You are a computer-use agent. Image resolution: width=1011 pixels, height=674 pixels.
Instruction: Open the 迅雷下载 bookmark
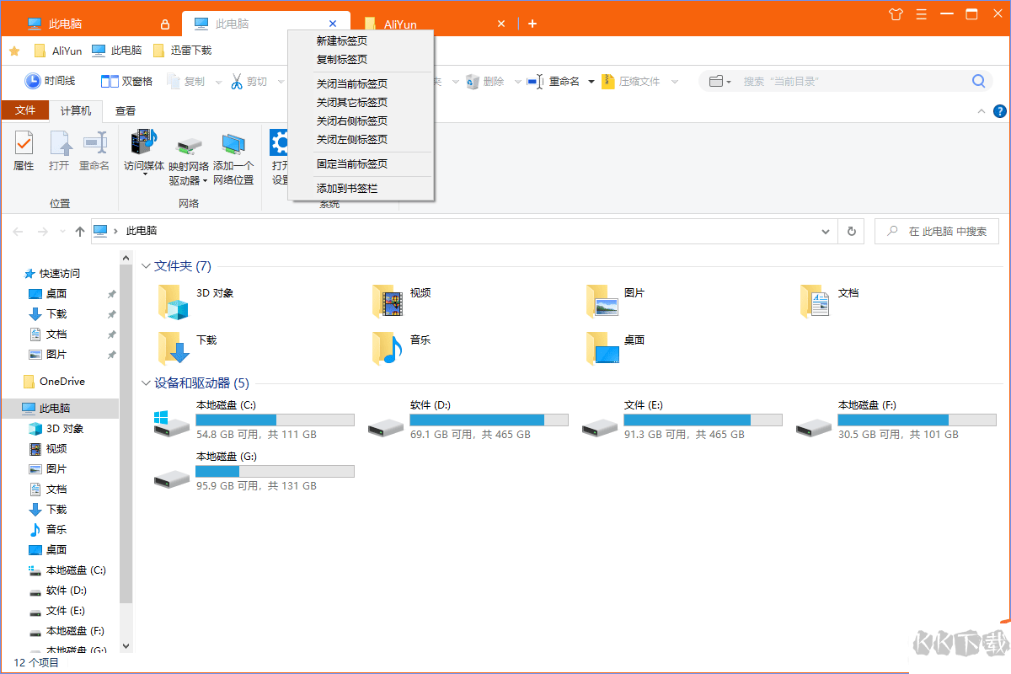(x=182, y=51)
